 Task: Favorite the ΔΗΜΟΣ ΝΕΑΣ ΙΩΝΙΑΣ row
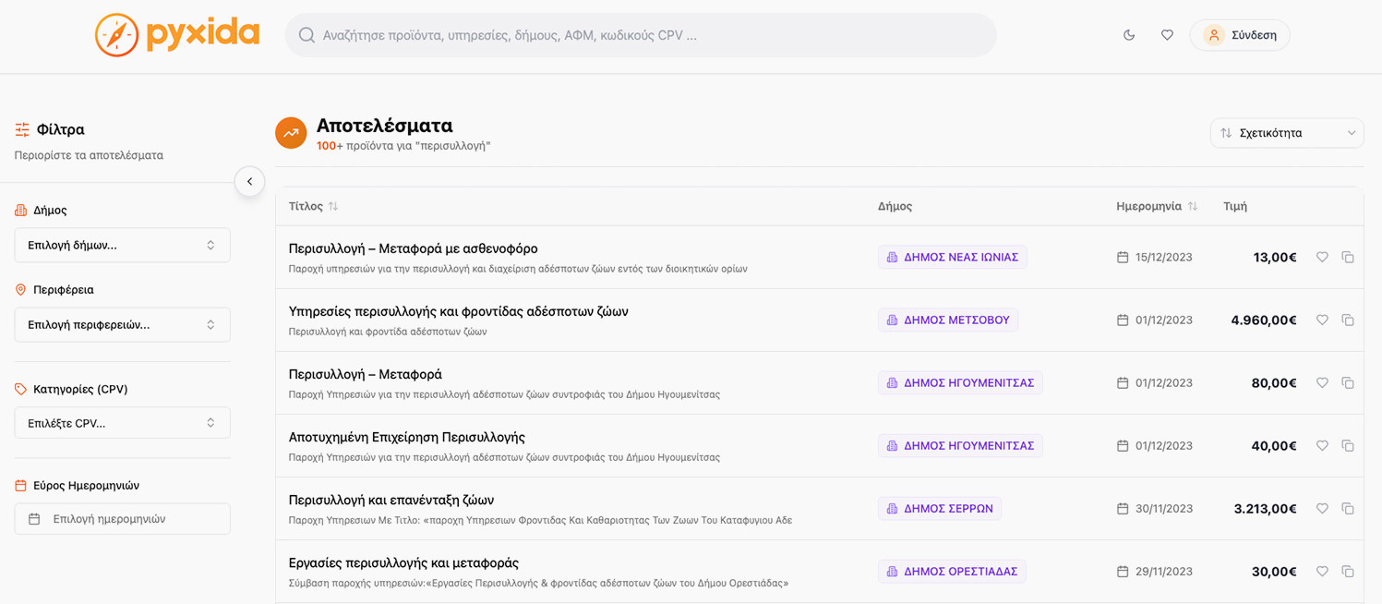[1322, 258]
